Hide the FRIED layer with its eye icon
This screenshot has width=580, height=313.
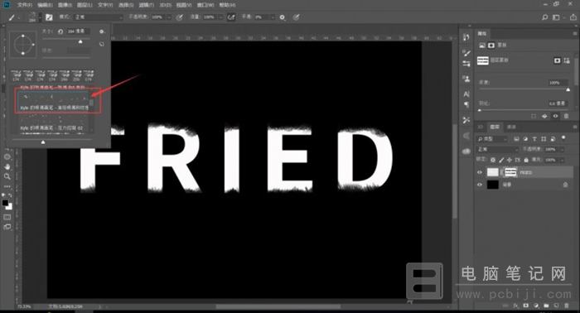pyautogui.click(x=480, y=172)
